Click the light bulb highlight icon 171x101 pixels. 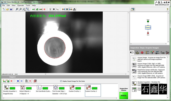coord(50,9)
